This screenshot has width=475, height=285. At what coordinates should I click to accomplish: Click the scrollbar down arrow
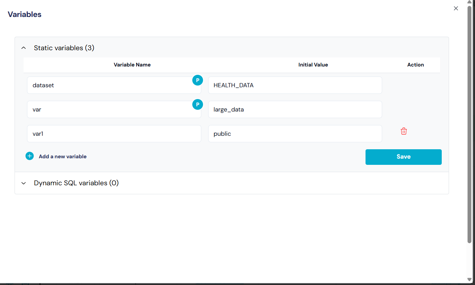469,279
